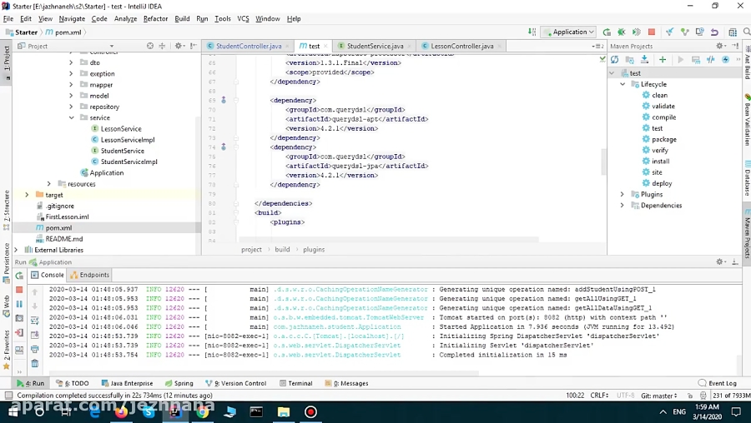Select the Application class in project tree
Image resolution: width=751 pixels, height=423 pixels.
(x=106, y=173)
